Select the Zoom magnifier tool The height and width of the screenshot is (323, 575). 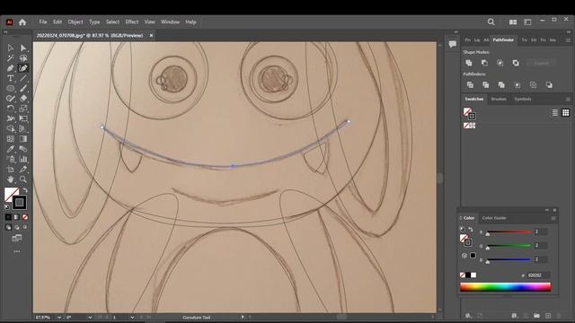tap(23, 179)
